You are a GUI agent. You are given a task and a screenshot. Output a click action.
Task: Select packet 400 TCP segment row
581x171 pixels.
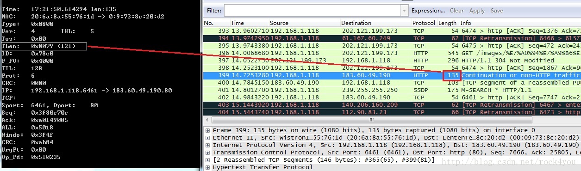pyautogui.click(x=392, y=82)
